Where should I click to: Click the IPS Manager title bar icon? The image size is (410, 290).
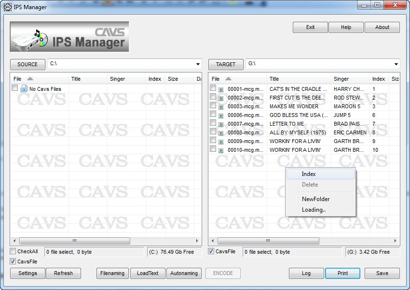click(7, 7)
